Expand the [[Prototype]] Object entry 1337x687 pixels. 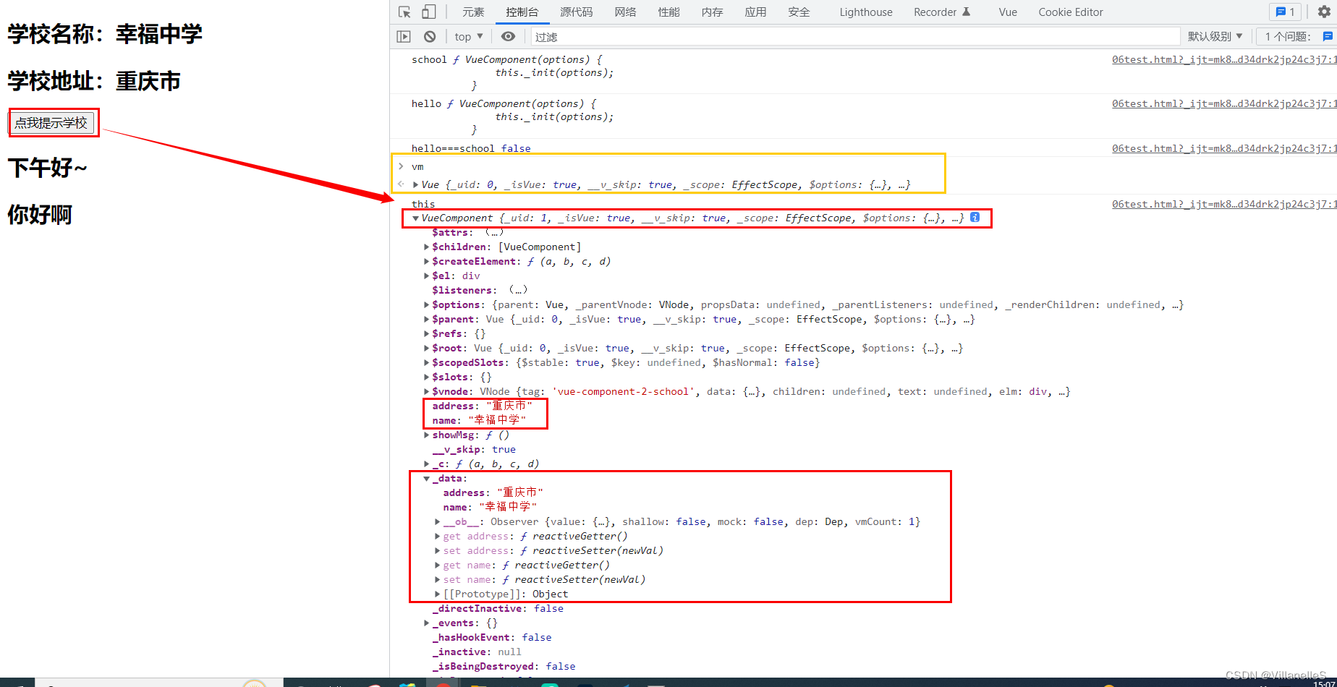tap(438, 594)
